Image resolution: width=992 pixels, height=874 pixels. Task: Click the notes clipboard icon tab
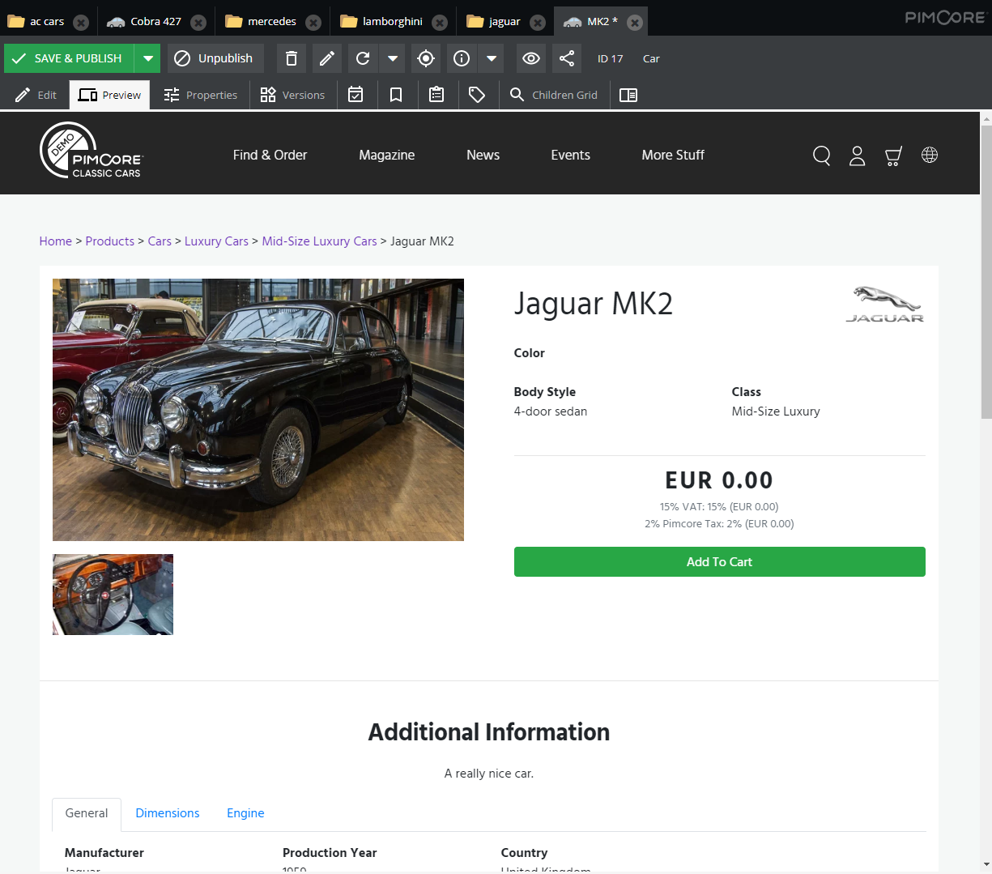click(x=436, y=95)
